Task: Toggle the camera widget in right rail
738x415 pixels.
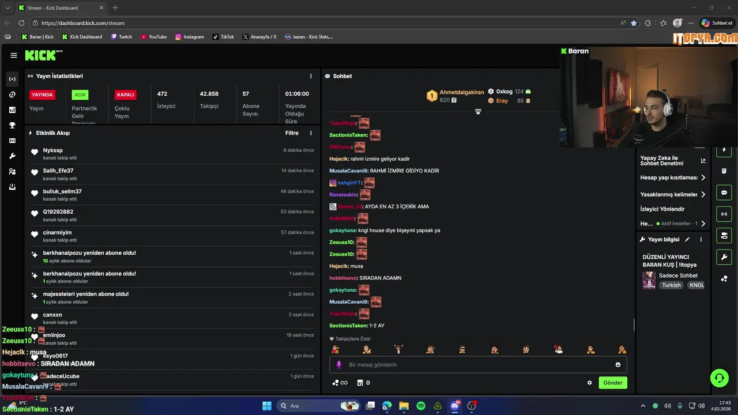Action: pyautogui.click(x=724, y=235)
